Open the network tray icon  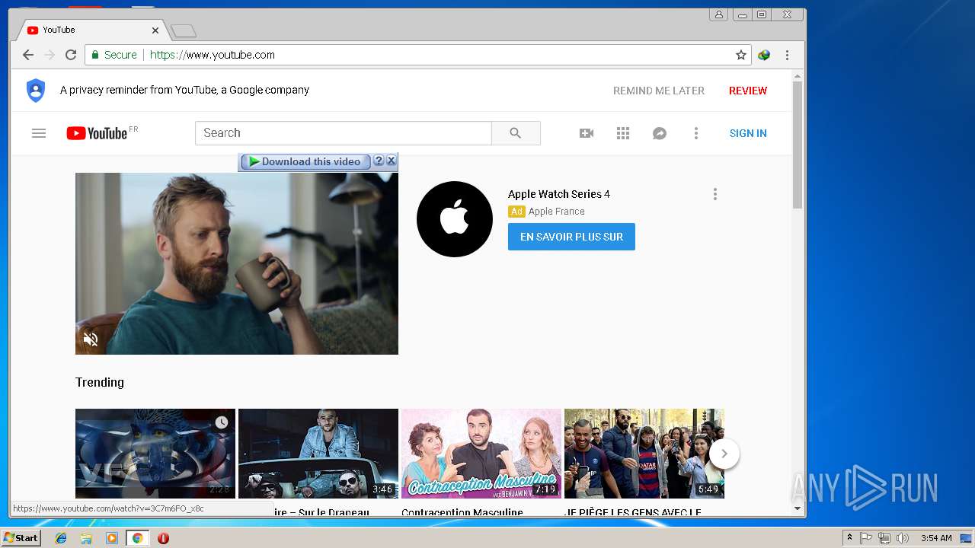884,538
